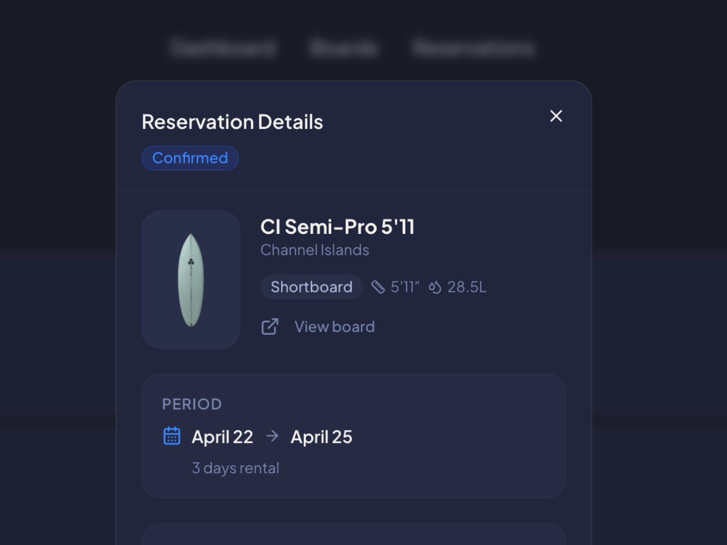727x545 pixels.
Task: Click the arrow icon between the rental dates
Action: [272, 436]
